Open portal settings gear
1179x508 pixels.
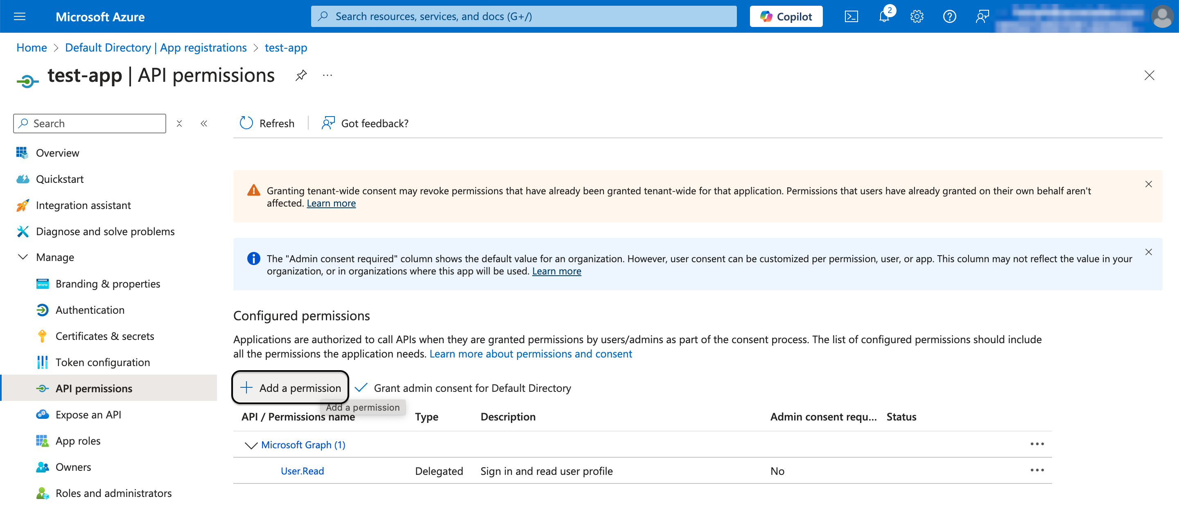pyautogui.click(x=917, y=16)
